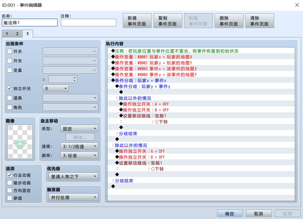Image resolution: width=303 pixels, height=219 pixels.
Task: Select the 条件分歧 玩家x = 事件x line
Action: (x=201, y=80)
